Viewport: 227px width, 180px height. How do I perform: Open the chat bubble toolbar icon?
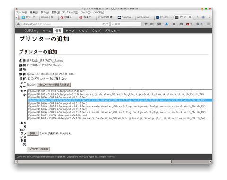coord(181,24)
